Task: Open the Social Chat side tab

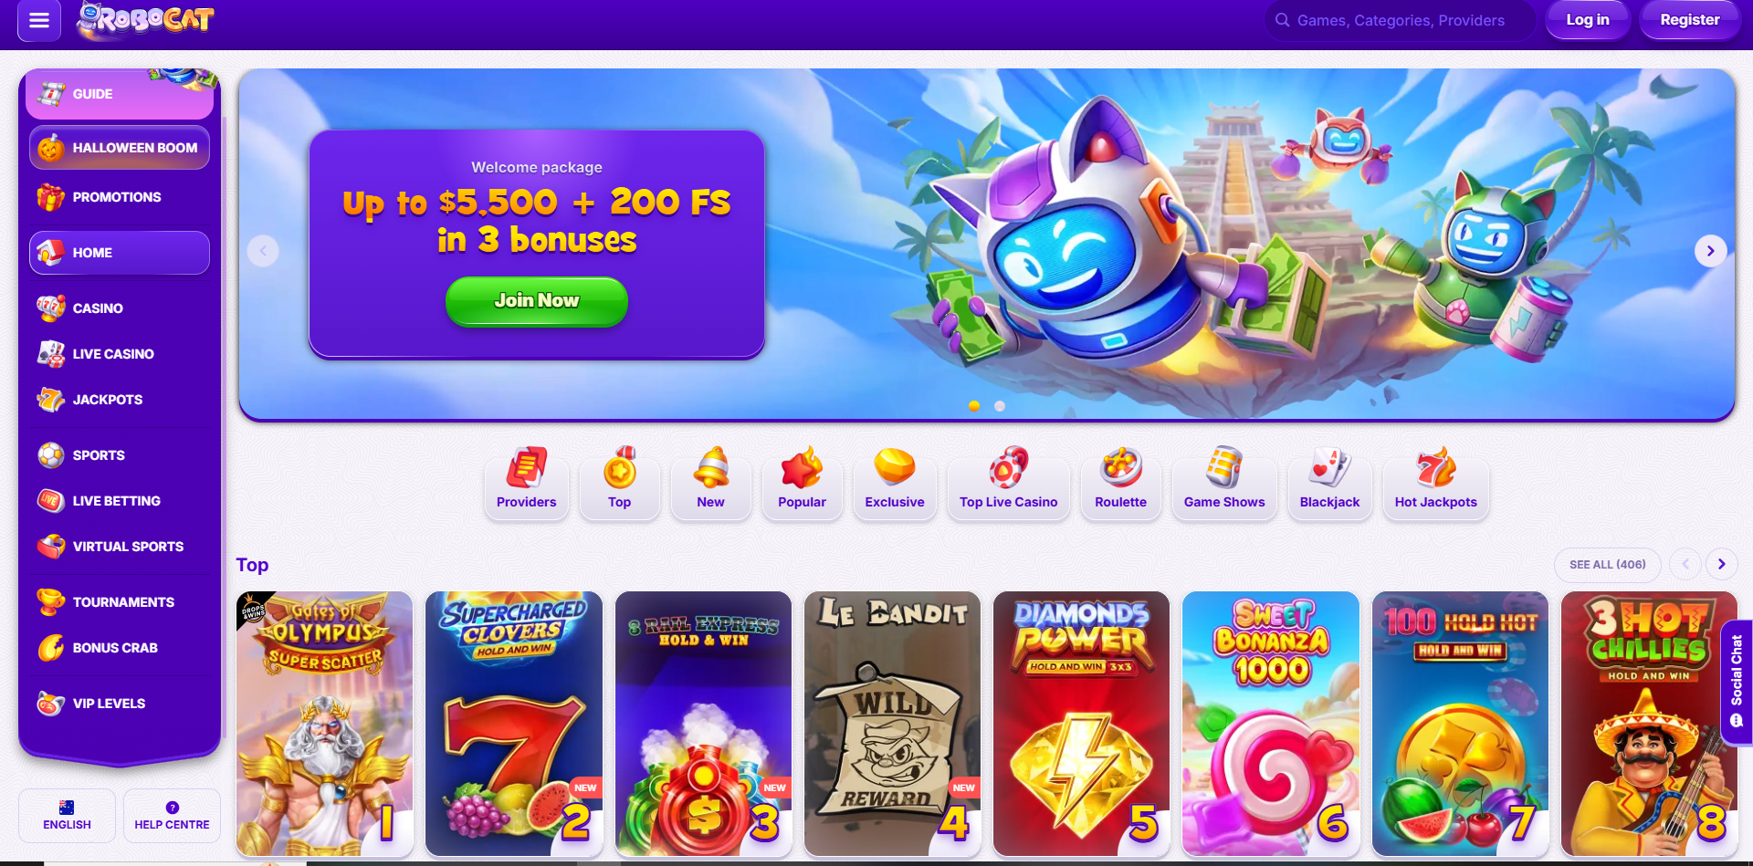Action: coord(1736,682)
